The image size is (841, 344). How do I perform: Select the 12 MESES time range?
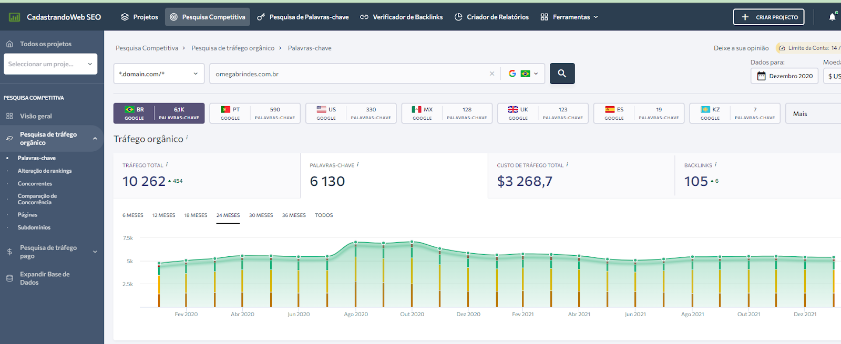coord(163,215)
